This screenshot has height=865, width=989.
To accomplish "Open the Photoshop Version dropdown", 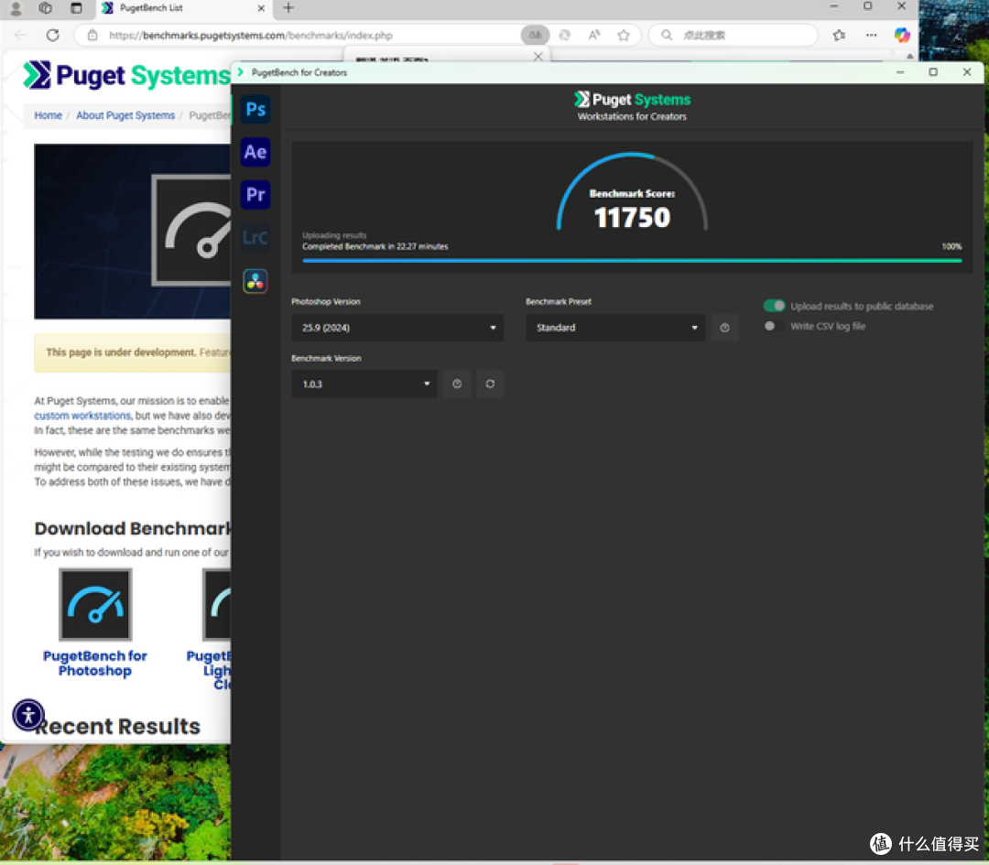I will (x=397, y=328).
